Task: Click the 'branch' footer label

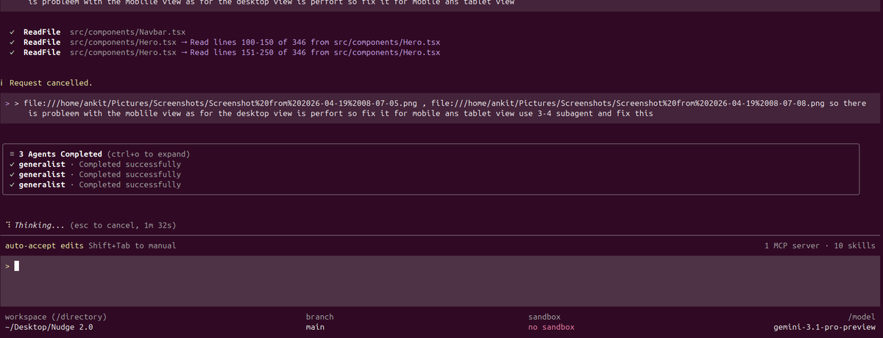Action: pyautogui.click(x=319, y=317)
